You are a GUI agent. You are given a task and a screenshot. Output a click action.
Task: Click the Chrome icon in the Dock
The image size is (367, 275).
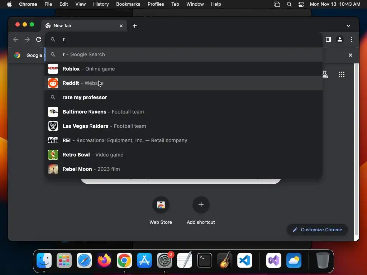124,260
